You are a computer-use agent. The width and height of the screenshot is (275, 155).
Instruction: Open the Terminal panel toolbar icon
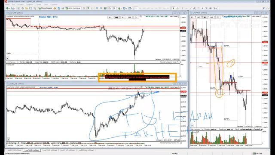tap(31, 8)
